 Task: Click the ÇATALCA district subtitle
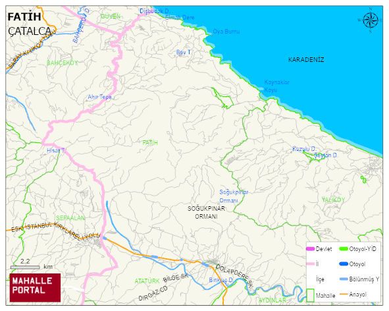(x=29, y=32)
